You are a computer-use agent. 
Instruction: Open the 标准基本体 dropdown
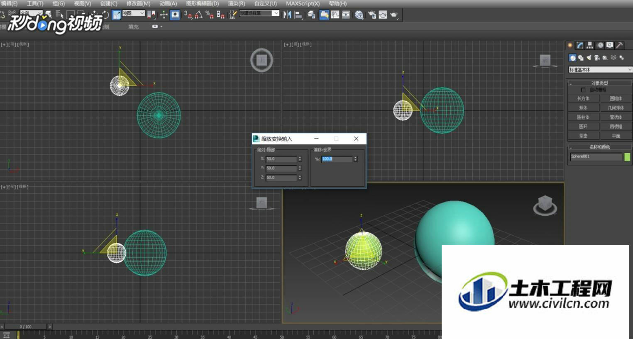pyautogui.click(x=600, y=70)
